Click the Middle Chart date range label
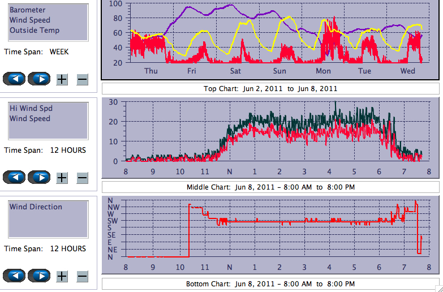 click(270, 187)
